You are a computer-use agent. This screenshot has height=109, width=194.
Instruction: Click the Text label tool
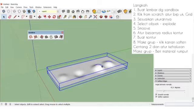point(70,17)
